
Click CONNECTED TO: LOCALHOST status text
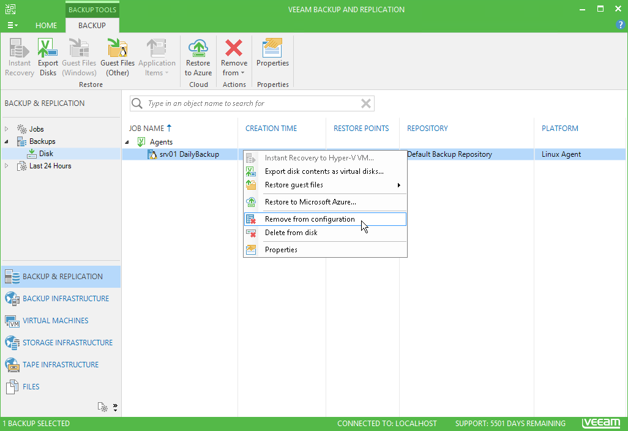[x=387, y=424]
